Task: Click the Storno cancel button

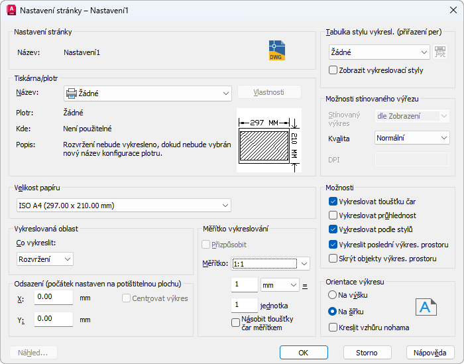Action: tap(367, 352)
